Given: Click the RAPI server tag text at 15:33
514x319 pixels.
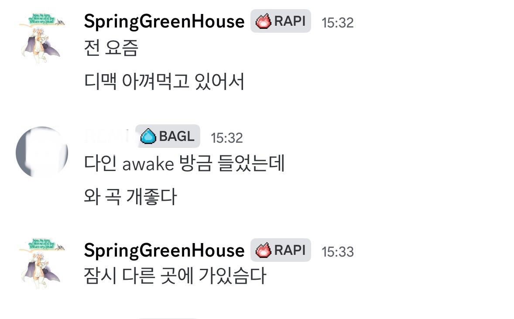Looking at the screenshot, I should (290, 250).
